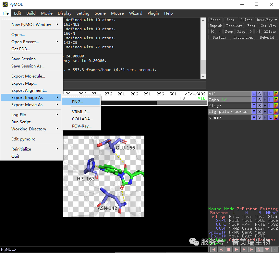Viewport: 279px width, 253px height.
Task: Expand the Reinitialize submenu
Action: pyautogui.click(x=32, y=149)
